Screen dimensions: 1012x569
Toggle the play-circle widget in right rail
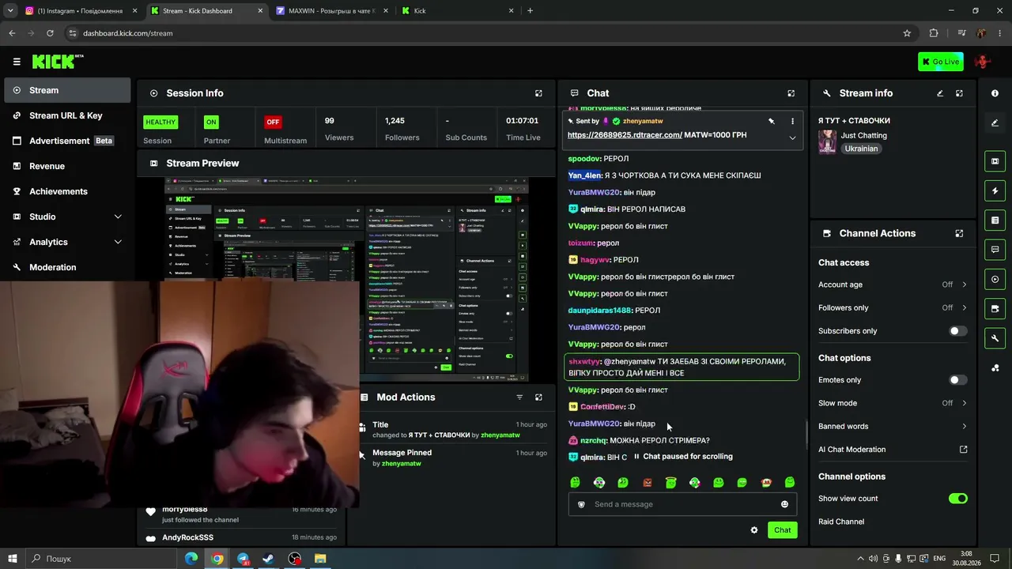point(995,279)
